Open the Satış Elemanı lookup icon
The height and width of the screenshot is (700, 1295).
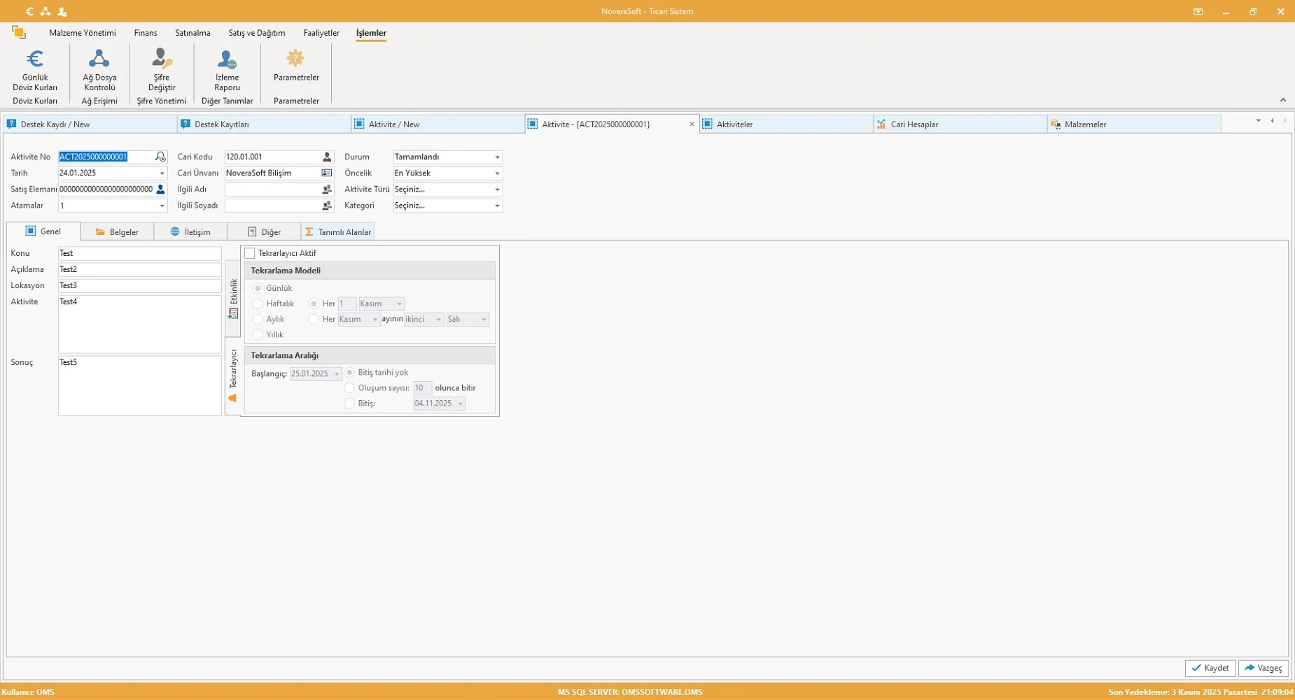coord(160,190)
